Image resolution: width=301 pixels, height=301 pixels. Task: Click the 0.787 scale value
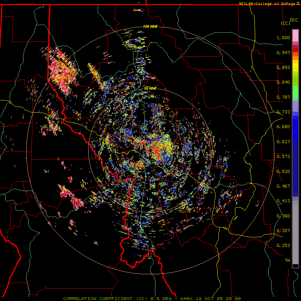pos(283,97)
